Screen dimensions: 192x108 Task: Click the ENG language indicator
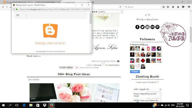pos(173,105)
